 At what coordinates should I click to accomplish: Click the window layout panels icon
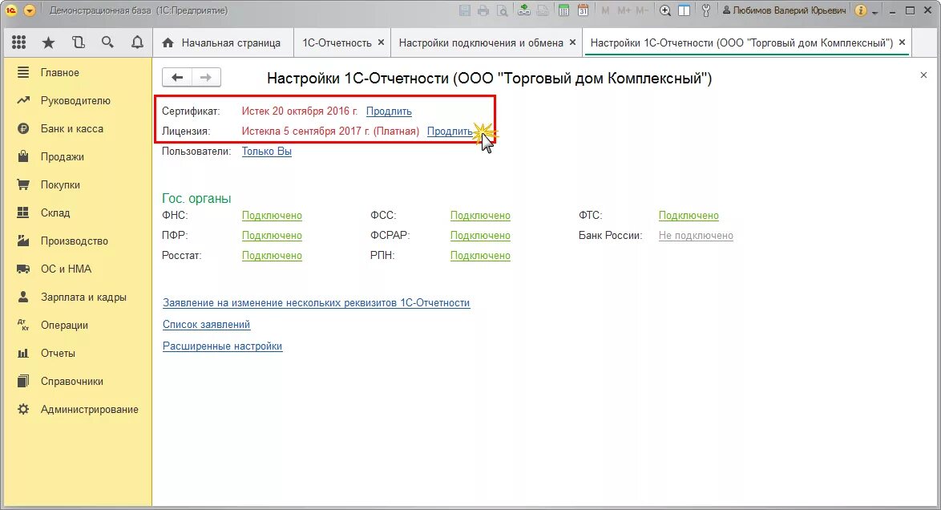[684, 10]
